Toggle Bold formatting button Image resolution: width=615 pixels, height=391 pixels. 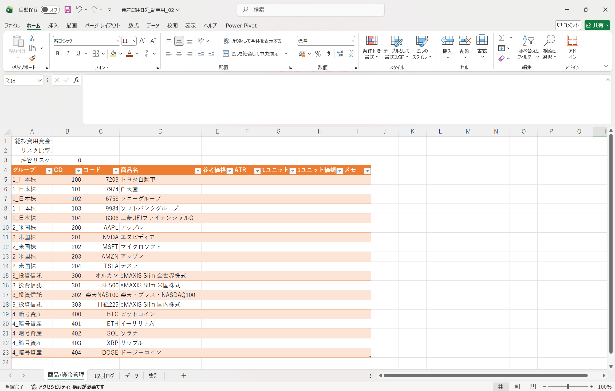(x=57, y=54)
